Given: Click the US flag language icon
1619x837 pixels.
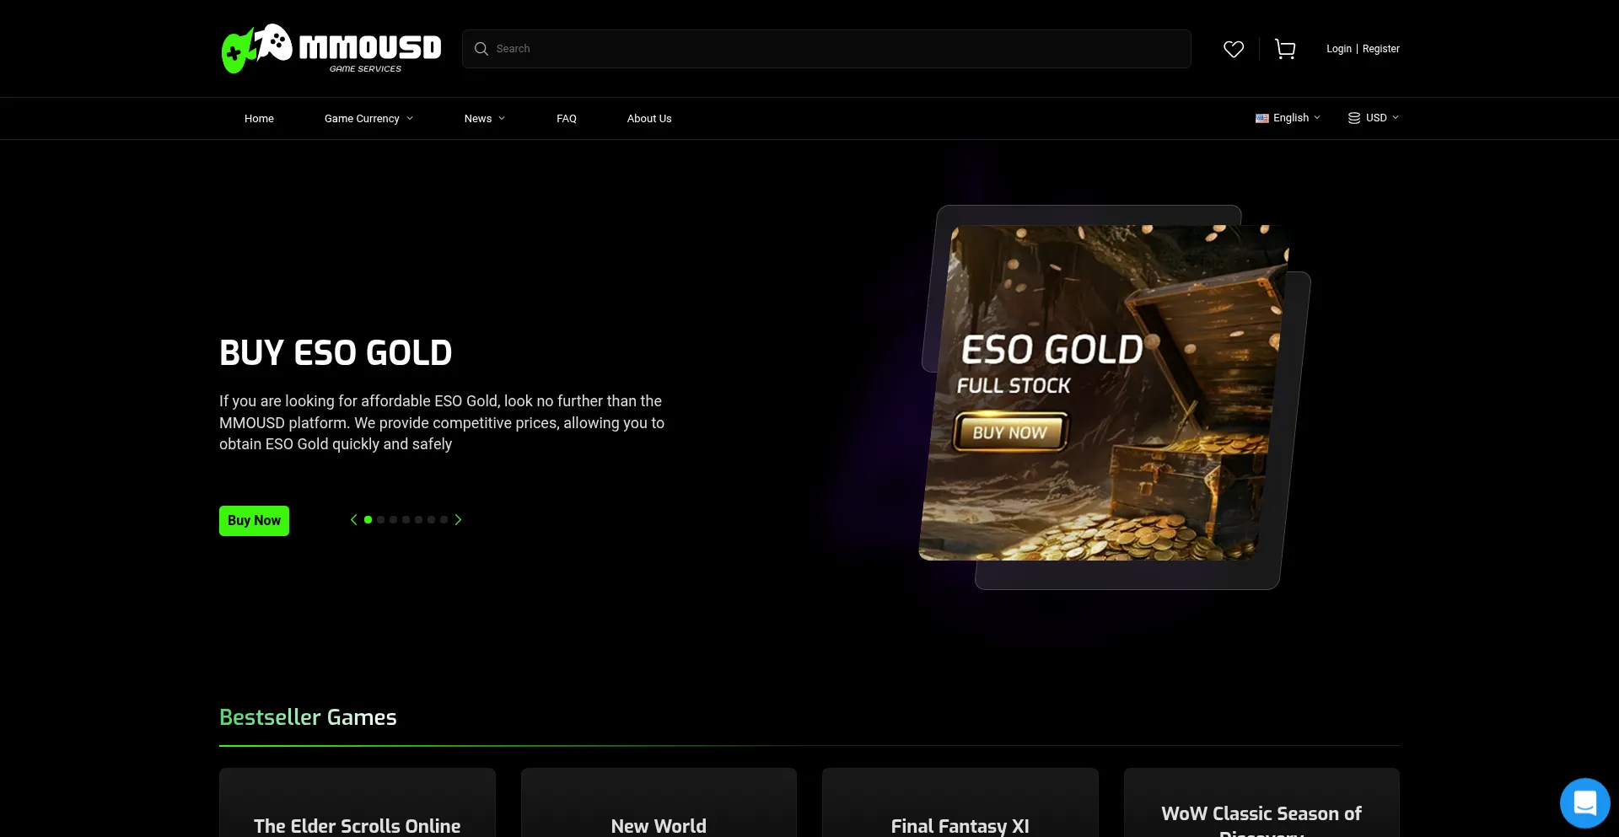Looking at the screenshot, I should pyautogui.click(x=1262, y=118).
